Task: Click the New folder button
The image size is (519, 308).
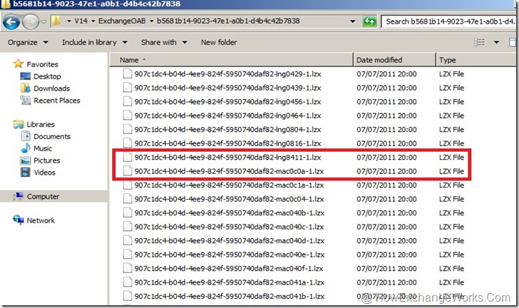Action: pos(219,42)
